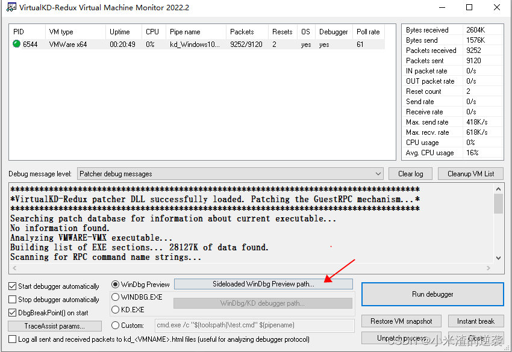Select the WinDbg Preview radio option
The width and height of the screenshot is (512, 352).
click(115, 285)
